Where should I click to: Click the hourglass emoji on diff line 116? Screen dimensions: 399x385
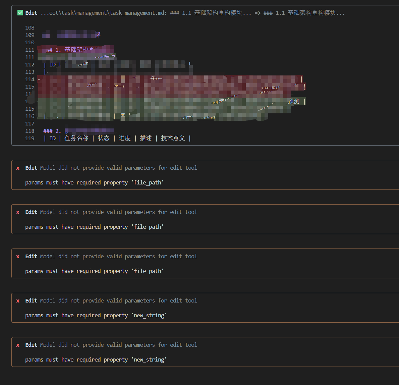coord(123,116)
